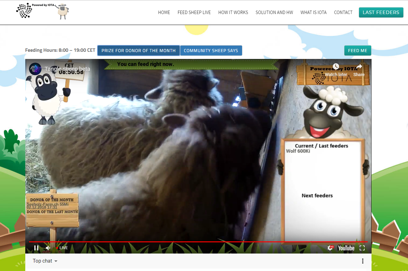Image resolution: width=408 pixels, height=271 pixels.
Task: Pause the live sheep video
Action: [x=36, y=248]
